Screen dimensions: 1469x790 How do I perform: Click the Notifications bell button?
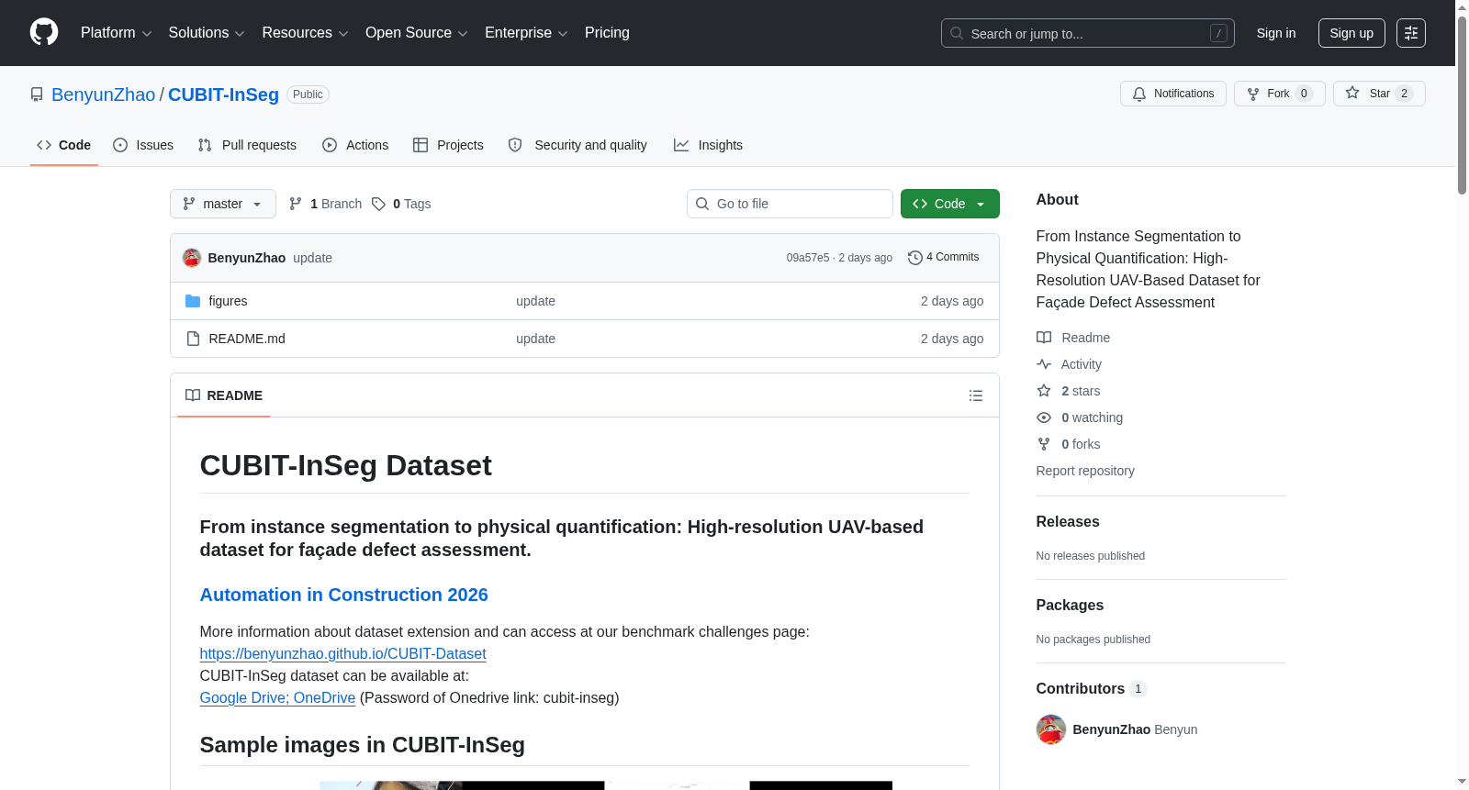click(1172, 94)
